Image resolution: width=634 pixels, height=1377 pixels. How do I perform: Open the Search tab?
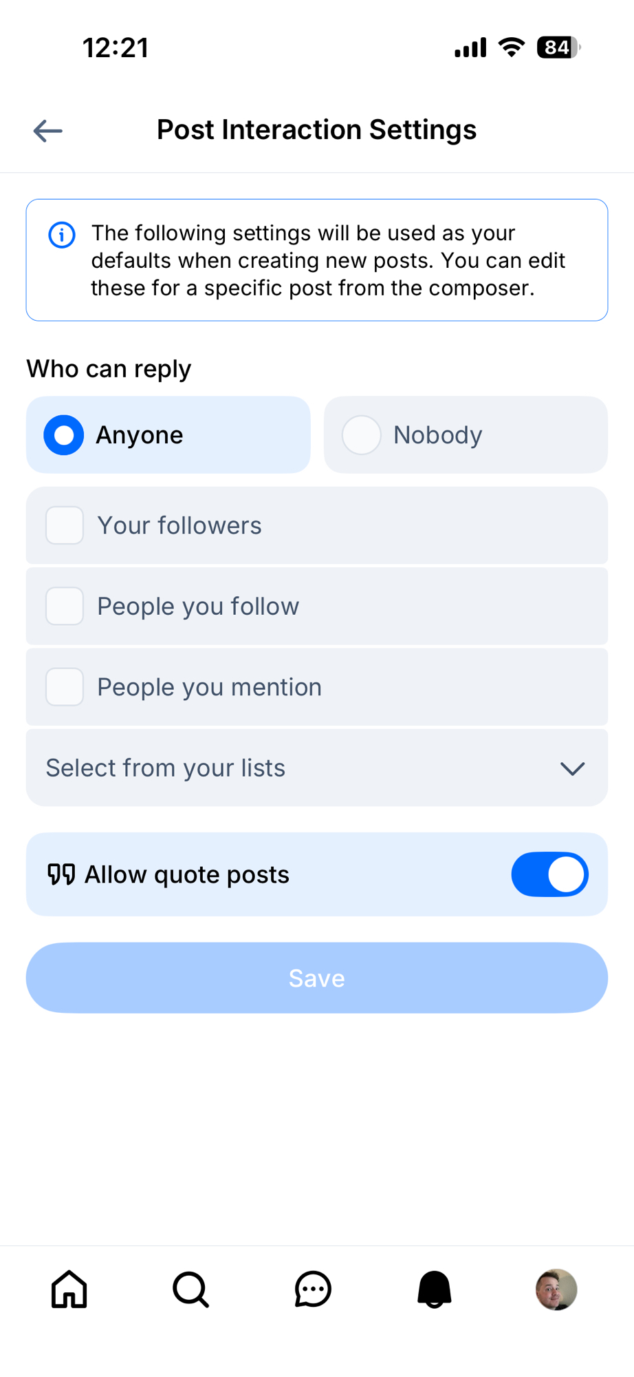(x=190, y=1289)
